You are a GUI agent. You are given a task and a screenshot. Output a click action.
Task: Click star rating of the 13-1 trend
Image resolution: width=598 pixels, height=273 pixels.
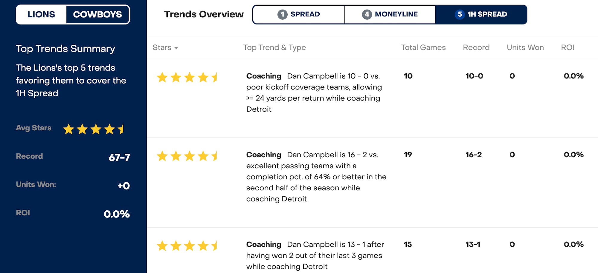tap(187, 246)
